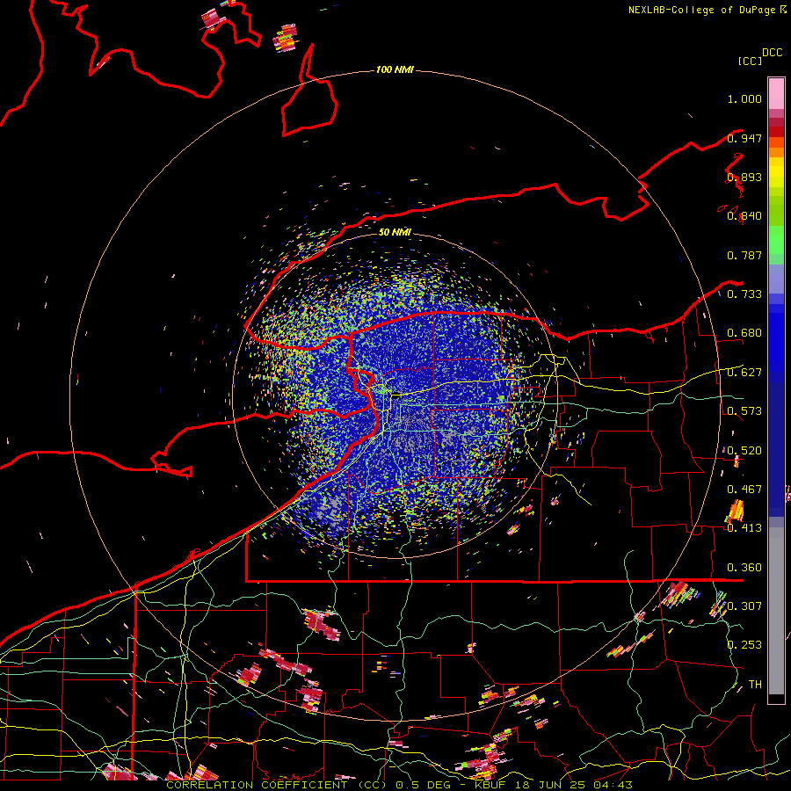Click the 0.680 legend value
The width and height of the screenshot is (791, 791).
pos(744,333)
